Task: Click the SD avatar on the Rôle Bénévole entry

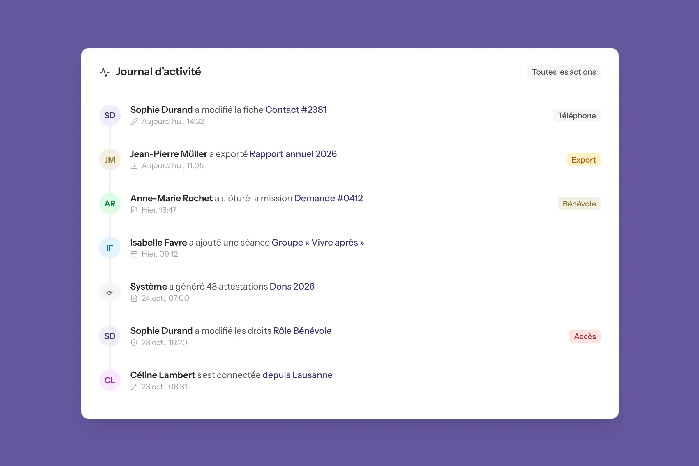Action: coord(110,336)
